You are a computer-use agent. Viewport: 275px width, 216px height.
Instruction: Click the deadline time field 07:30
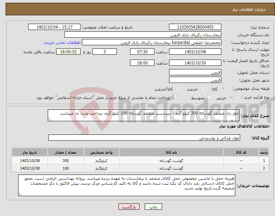142,52
